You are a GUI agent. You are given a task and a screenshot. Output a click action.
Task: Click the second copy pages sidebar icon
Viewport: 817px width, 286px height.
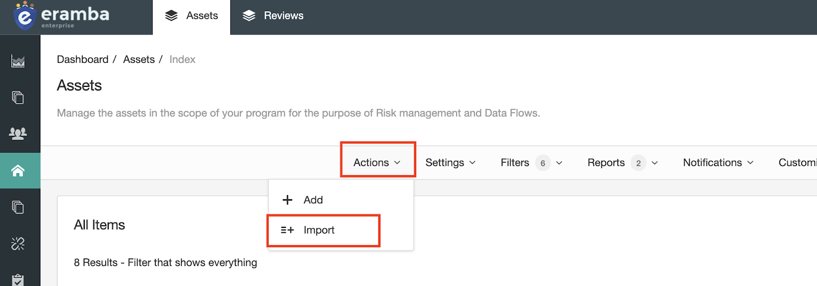[x=18, y=207]
